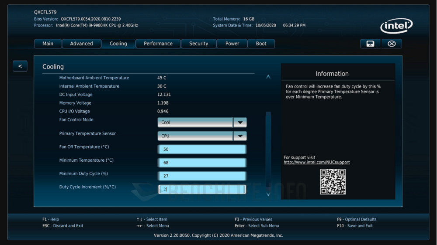The width and height of the screenshot is (437, 245).
Task: Open the intel.com/NUCsupport link
Action: point(316,163)
